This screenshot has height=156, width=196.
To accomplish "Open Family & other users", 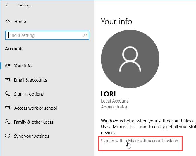I will pyautogui.click(x=34, y=122).
